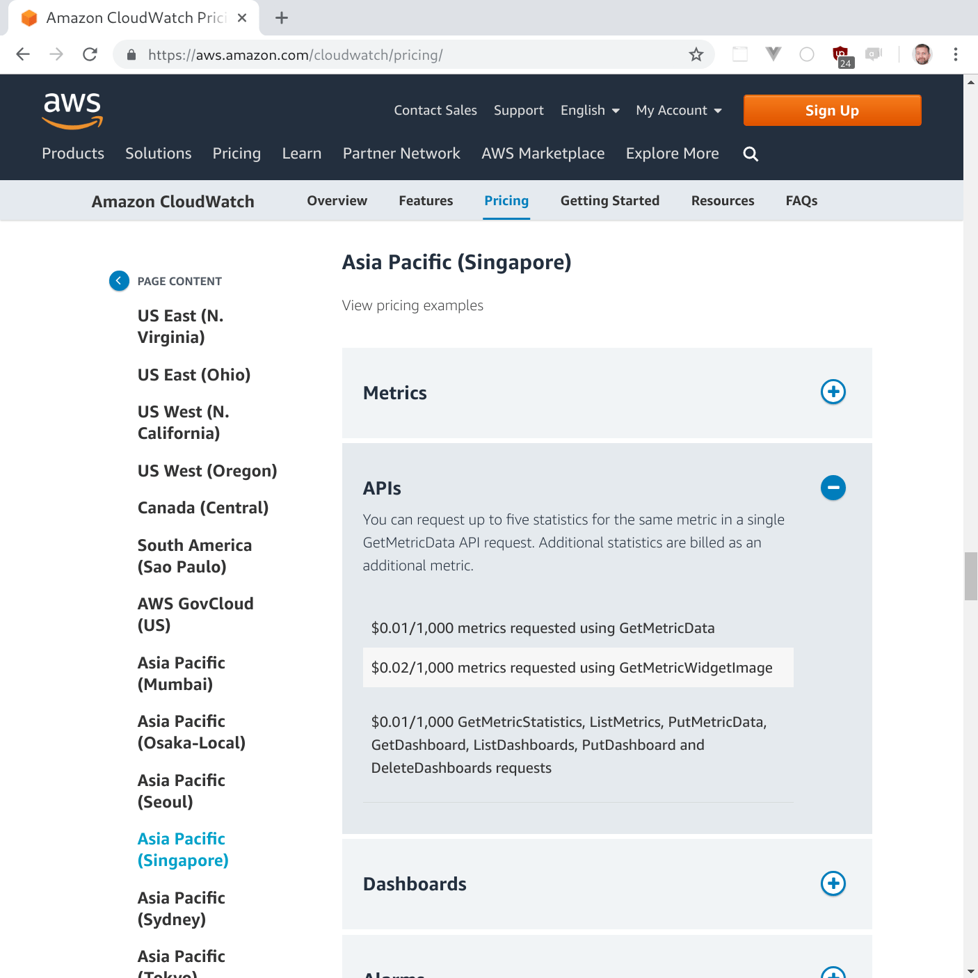Jump to US East (Ohio) pricing
978x978 pixels.
click(x=194, y=374)
